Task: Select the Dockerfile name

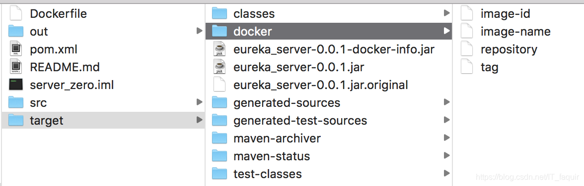Action: coord(59,14)
